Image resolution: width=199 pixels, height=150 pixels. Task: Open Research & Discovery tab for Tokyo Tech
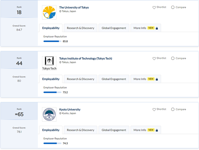point(81,79)
